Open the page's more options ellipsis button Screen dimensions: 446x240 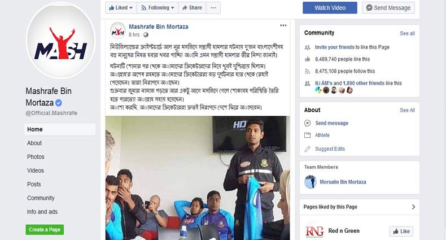(x=213, y=8)
